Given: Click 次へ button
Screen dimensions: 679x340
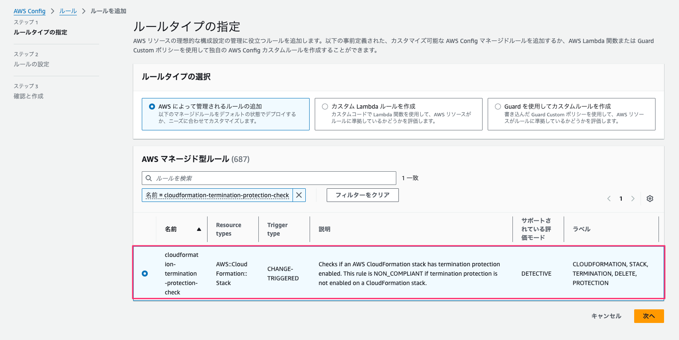Looking at the screenshot, I should [649, 316].
